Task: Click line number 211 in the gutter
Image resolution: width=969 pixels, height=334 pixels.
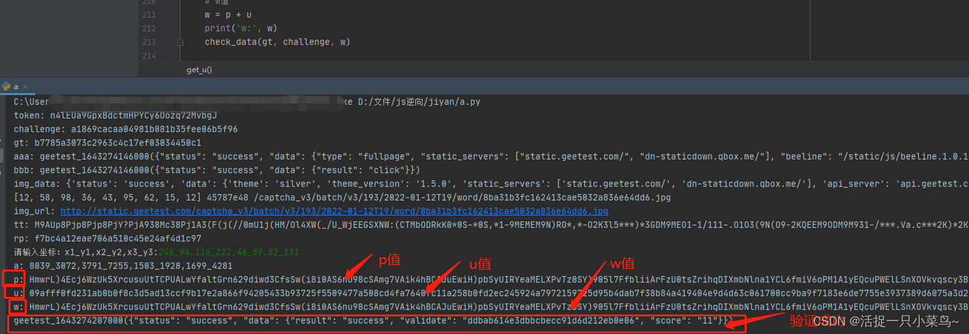Action: (149, 15)
